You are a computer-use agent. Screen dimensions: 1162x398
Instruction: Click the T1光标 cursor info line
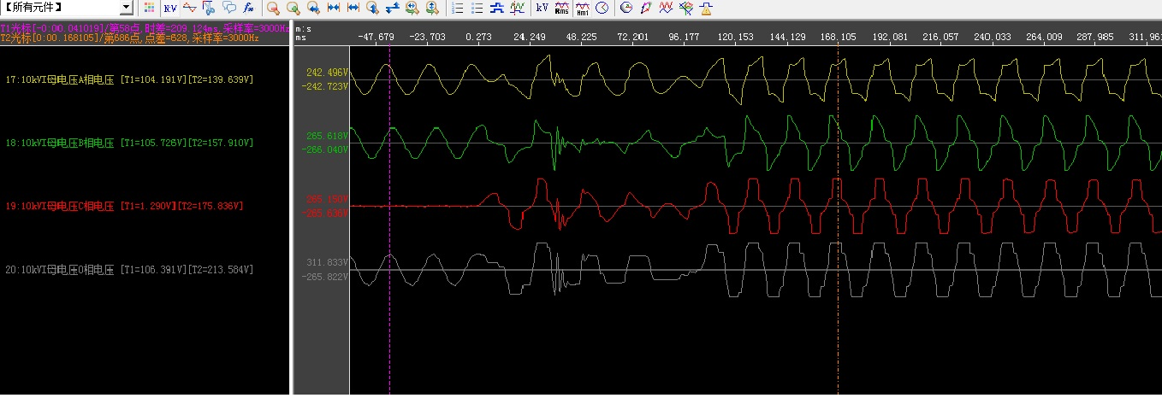[145, 28]
